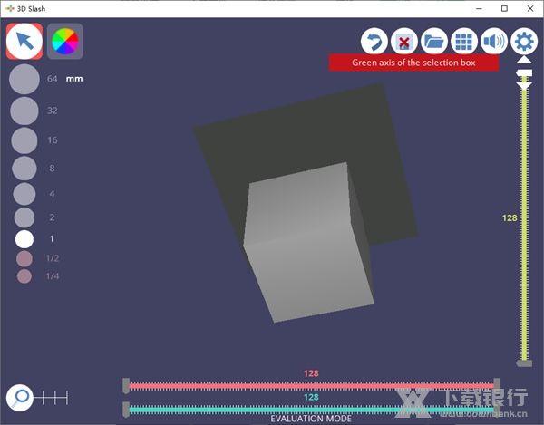544x425 pixels.
Task: Click the green slider top handle
Action: [x=524, y=72]
